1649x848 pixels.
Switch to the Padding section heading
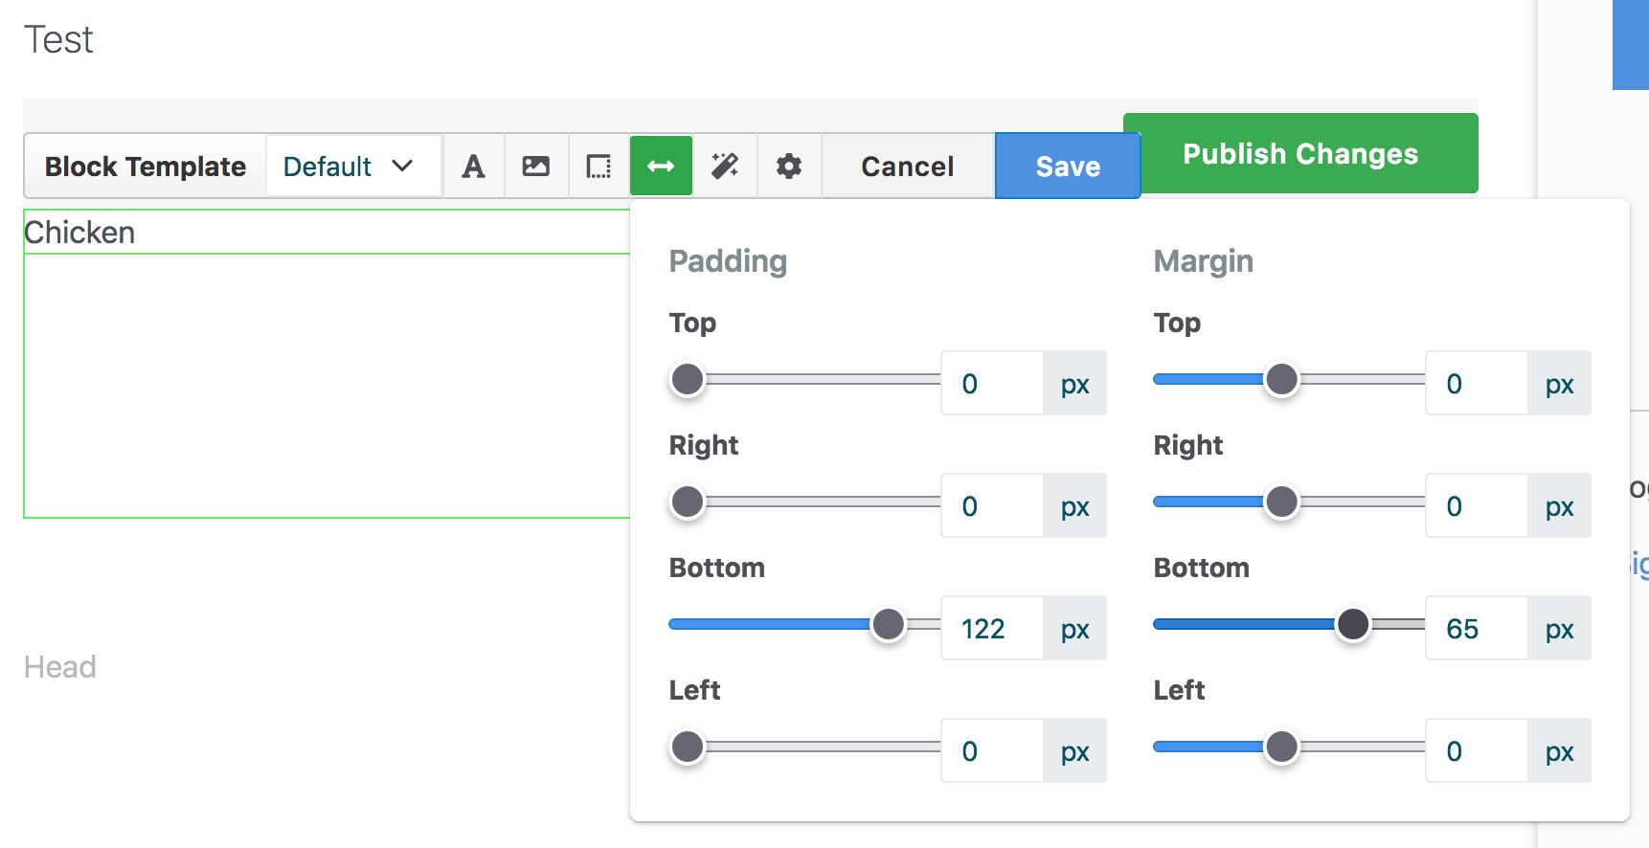(728, 260)
